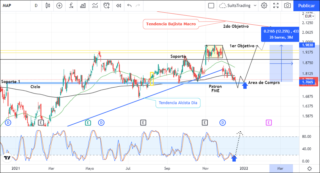Open the axis settings gear at bottom right
320x173 pixels.
pyautogui.click(x=309, y=168)
